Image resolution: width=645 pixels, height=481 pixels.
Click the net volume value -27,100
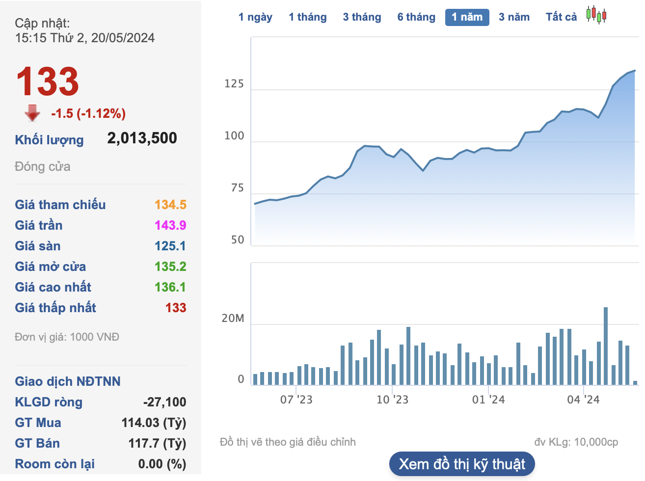tap(165, 402)
